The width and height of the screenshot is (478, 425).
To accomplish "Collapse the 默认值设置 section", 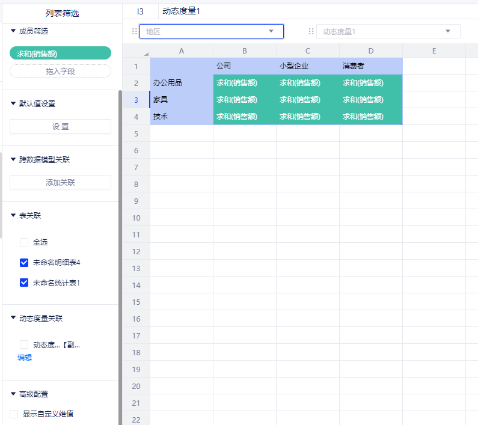I will tap(13, 103).
